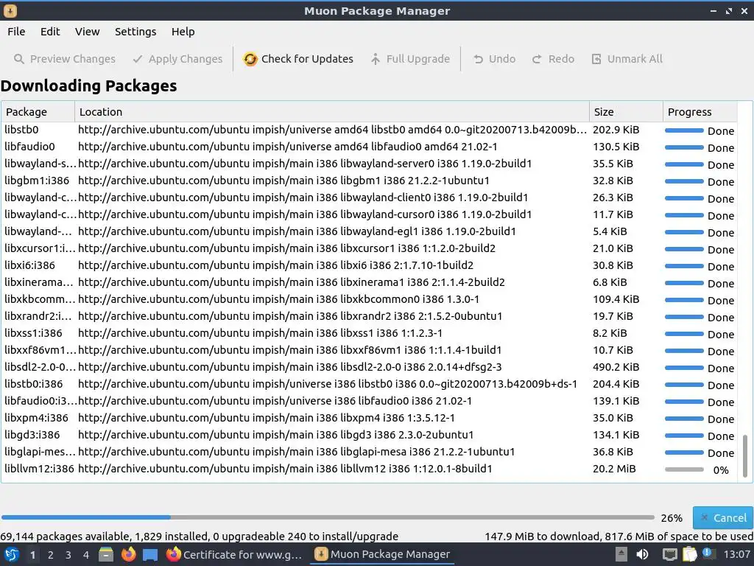Click the Location column header
The width and height of the screenshot is (754, 566).
point(332,112)
